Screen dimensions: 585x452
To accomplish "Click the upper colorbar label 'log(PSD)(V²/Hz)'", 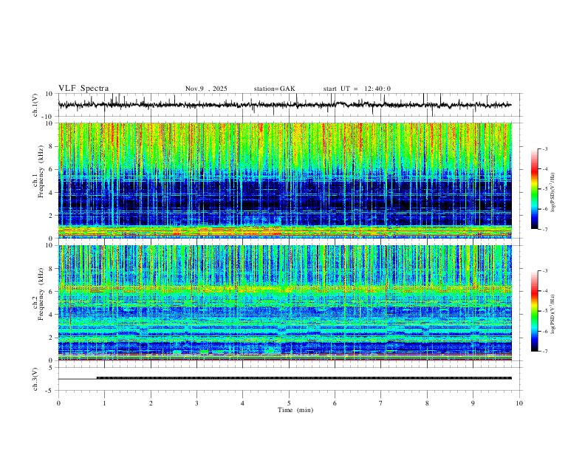I will point(552,193).
